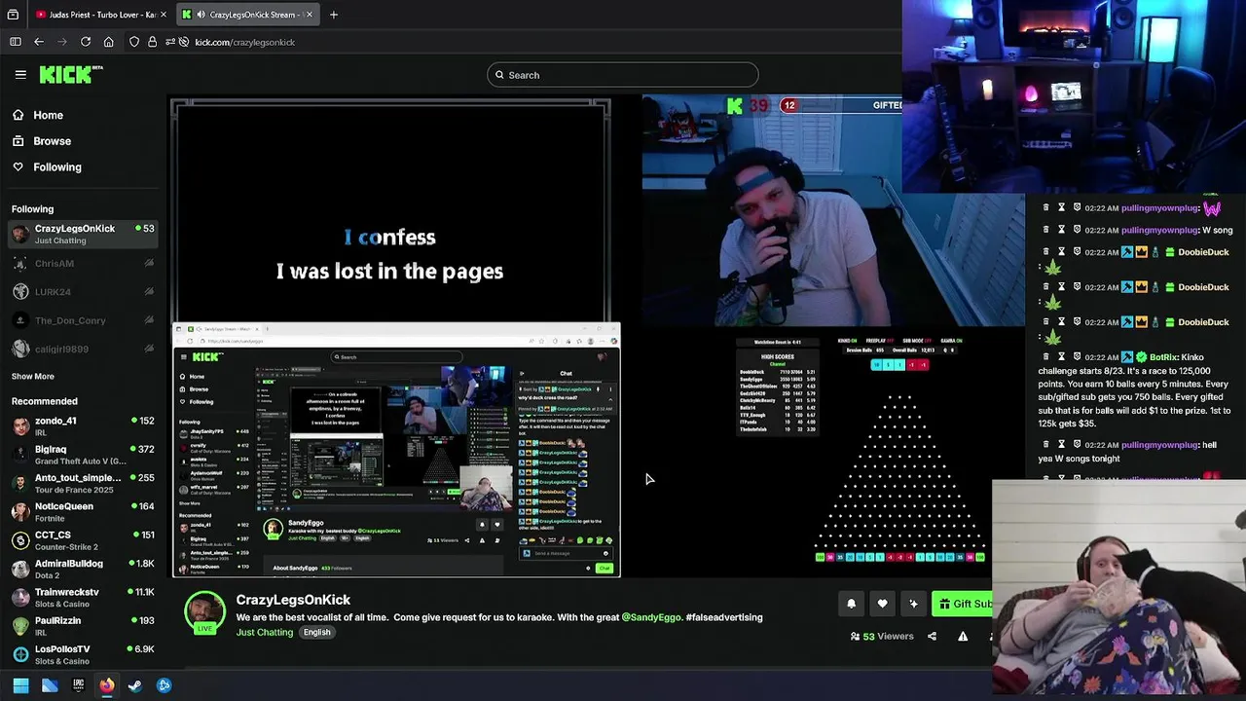The width and height of the screenshot is (1246, 701).
Task: Click the tracking protection shield icon
Action: (134, 42)
